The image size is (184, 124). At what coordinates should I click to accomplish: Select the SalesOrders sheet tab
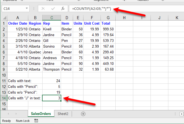(40, 114)
